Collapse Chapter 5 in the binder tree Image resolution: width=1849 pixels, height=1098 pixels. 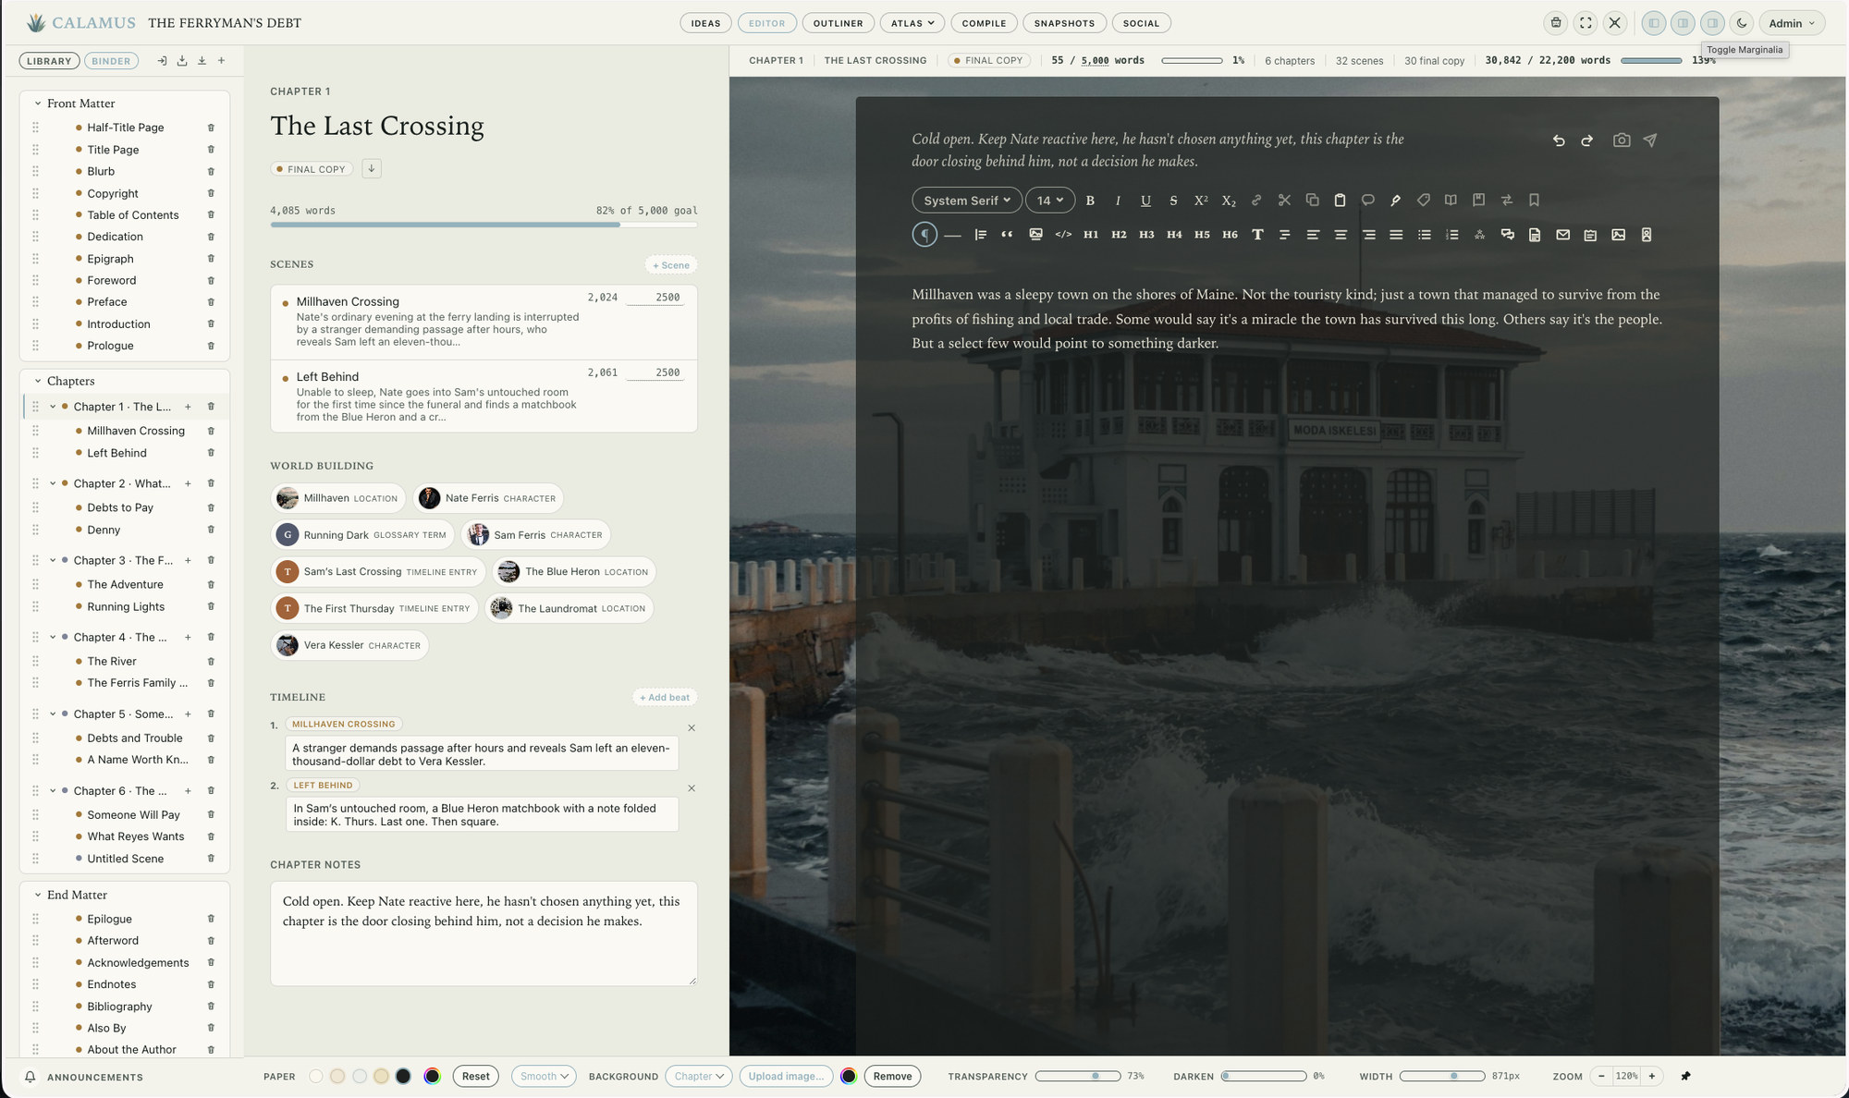point(53,714)
